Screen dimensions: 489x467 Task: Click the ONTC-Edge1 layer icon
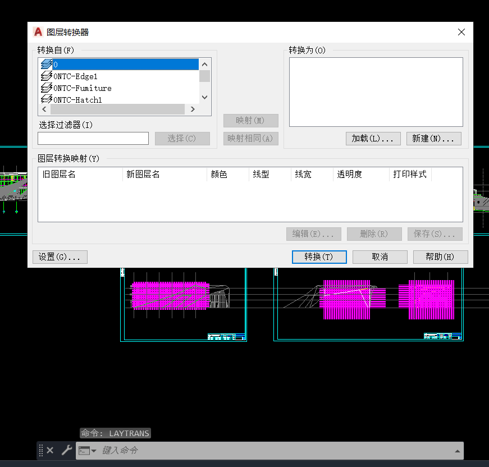46,76
